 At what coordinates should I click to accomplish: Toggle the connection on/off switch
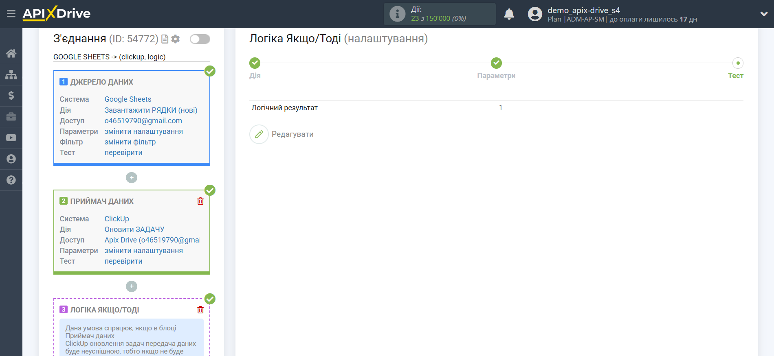[x=200, y=39]
